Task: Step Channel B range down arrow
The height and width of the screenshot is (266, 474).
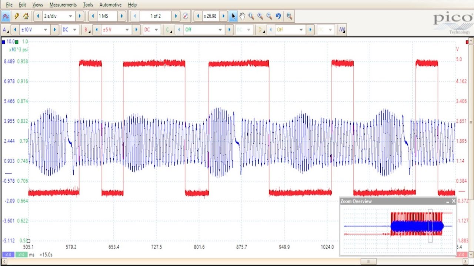Action: [97, 30]
